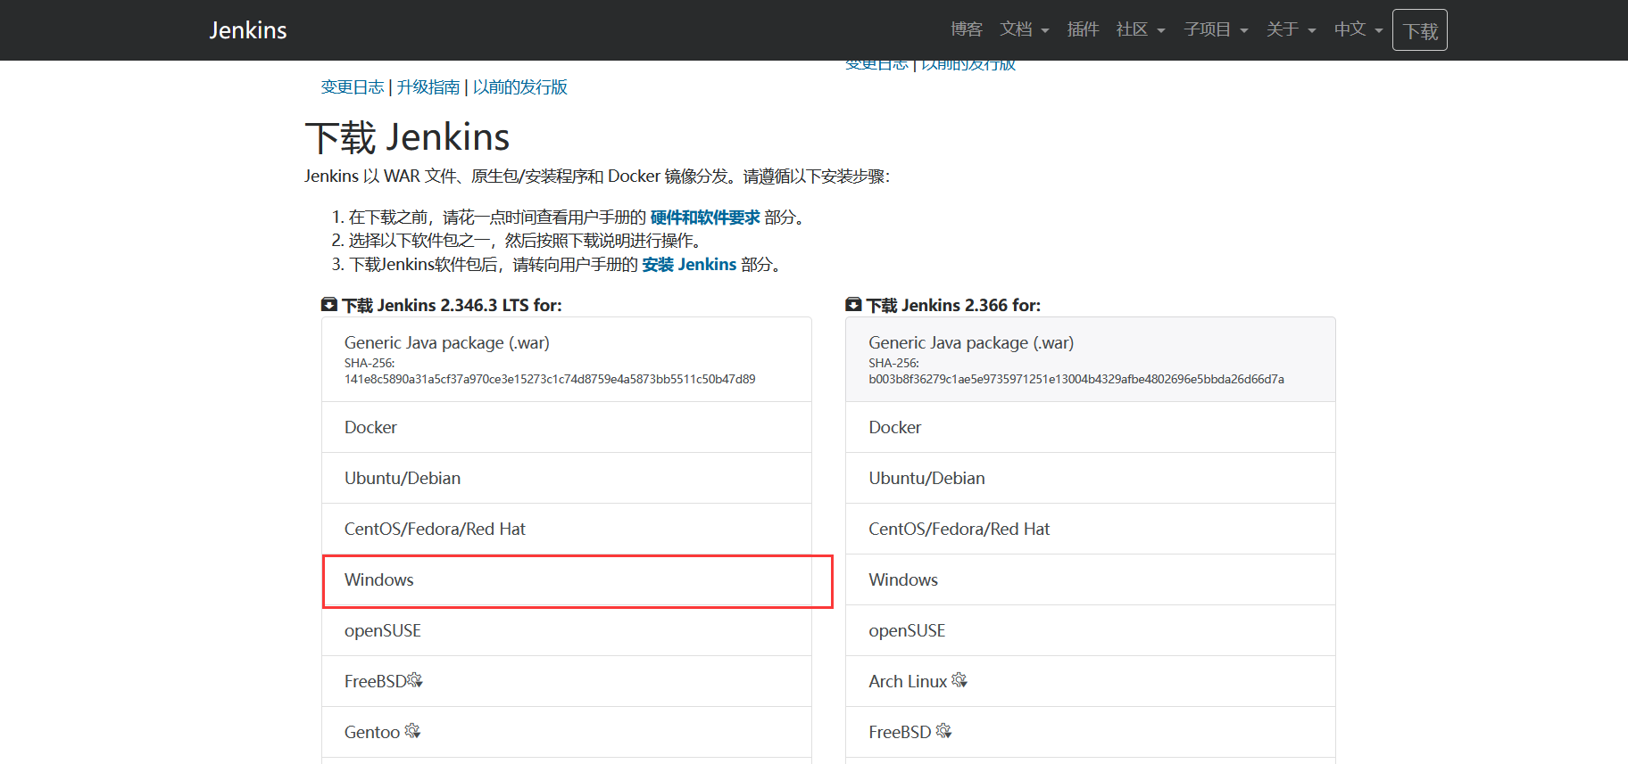
Task: Select LTS Ubuntu/Debian download option
Action: tap(567, 478)
